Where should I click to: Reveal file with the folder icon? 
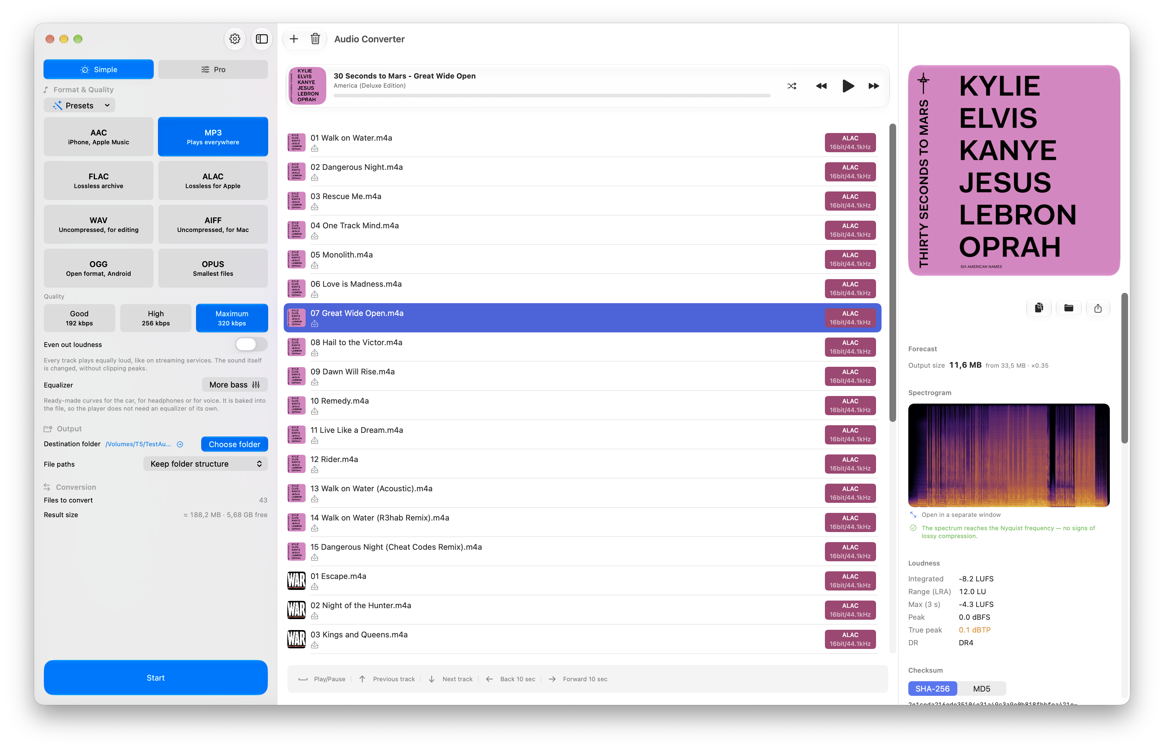coord(1068,308)
